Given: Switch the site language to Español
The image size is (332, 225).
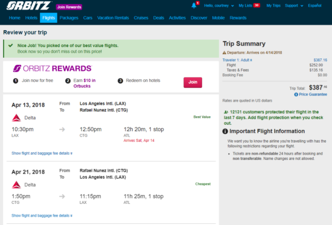Looking at the screenshot, I should [x=314, y=5].
